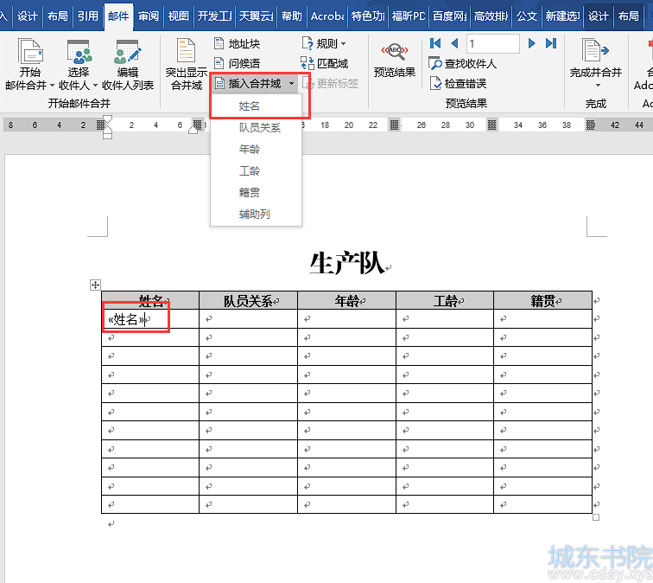Select 队员关系 in merge field list
653x583 pixels.
257,128
